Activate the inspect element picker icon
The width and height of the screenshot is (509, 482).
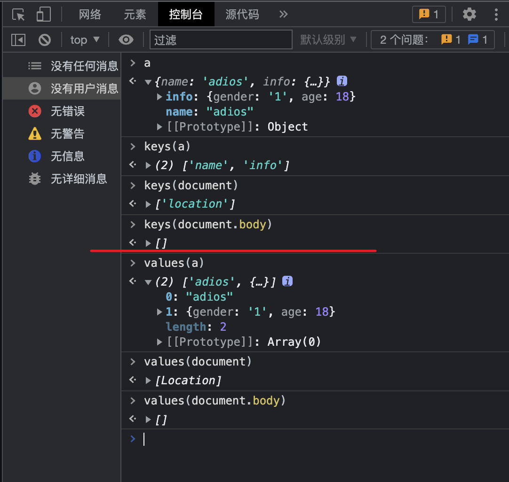18,15
